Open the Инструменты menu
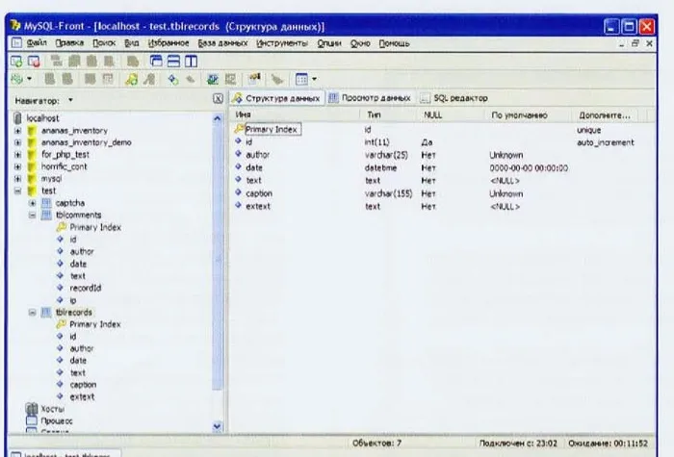 282,43
